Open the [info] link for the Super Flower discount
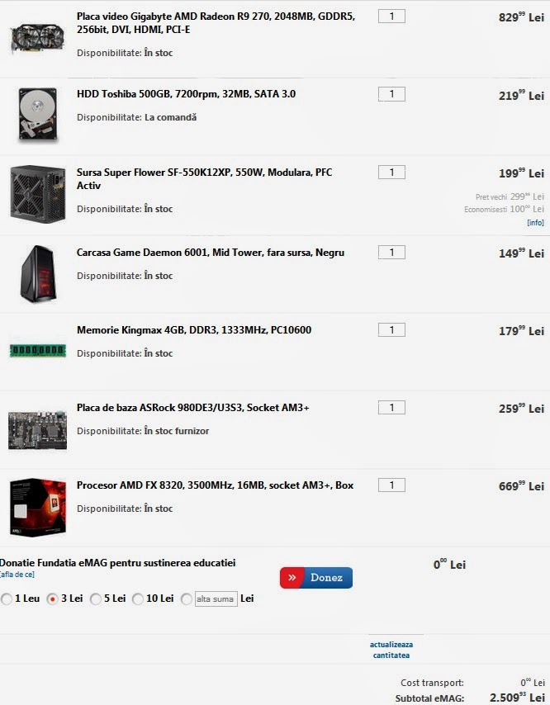Image resolution: width=550 pixels, height=705 pixels. point(535,223)
